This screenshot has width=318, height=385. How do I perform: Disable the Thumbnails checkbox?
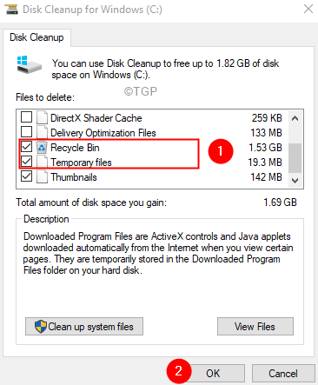click(26, 176)
